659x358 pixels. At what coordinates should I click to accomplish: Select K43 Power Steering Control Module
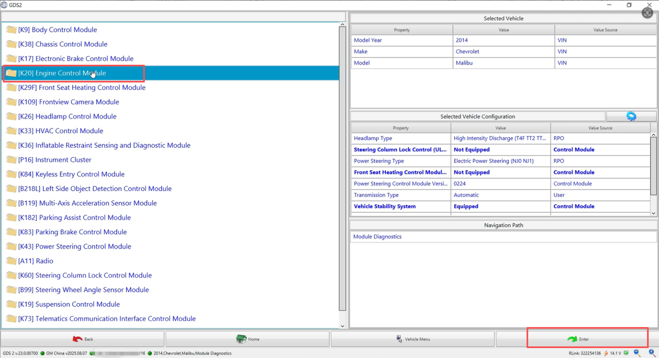tap(75, 246)
